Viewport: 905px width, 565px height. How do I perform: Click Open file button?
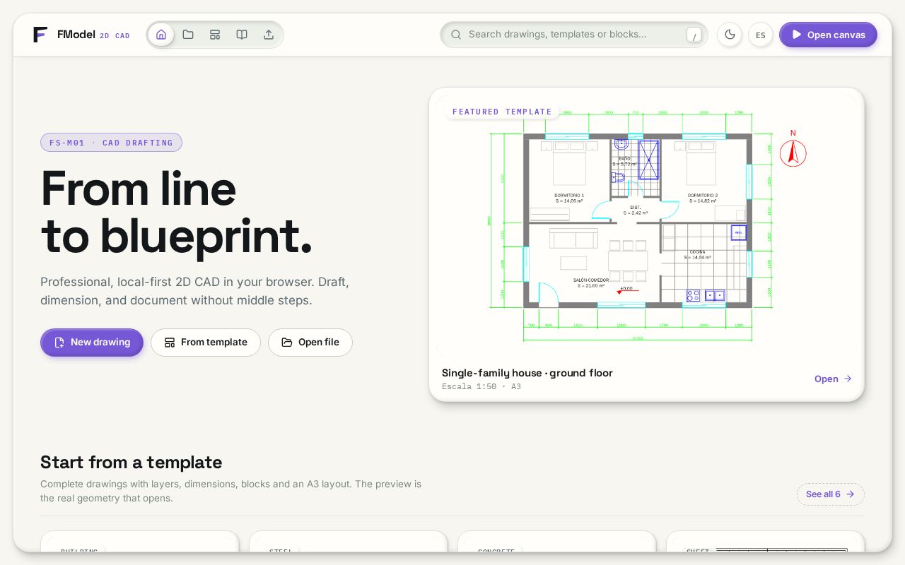[x=310, y=343]
